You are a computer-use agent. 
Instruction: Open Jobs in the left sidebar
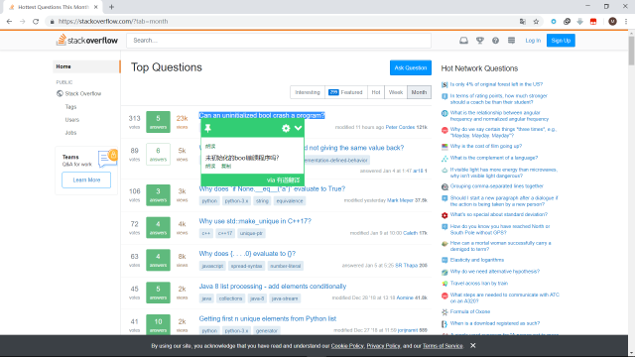point(70,133)
